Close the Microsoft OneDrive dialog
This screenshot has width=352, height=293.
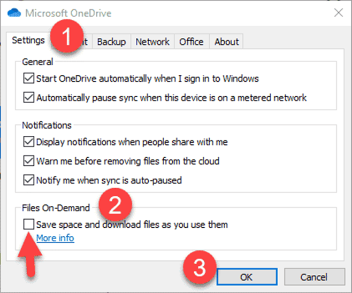click(338, 12)
